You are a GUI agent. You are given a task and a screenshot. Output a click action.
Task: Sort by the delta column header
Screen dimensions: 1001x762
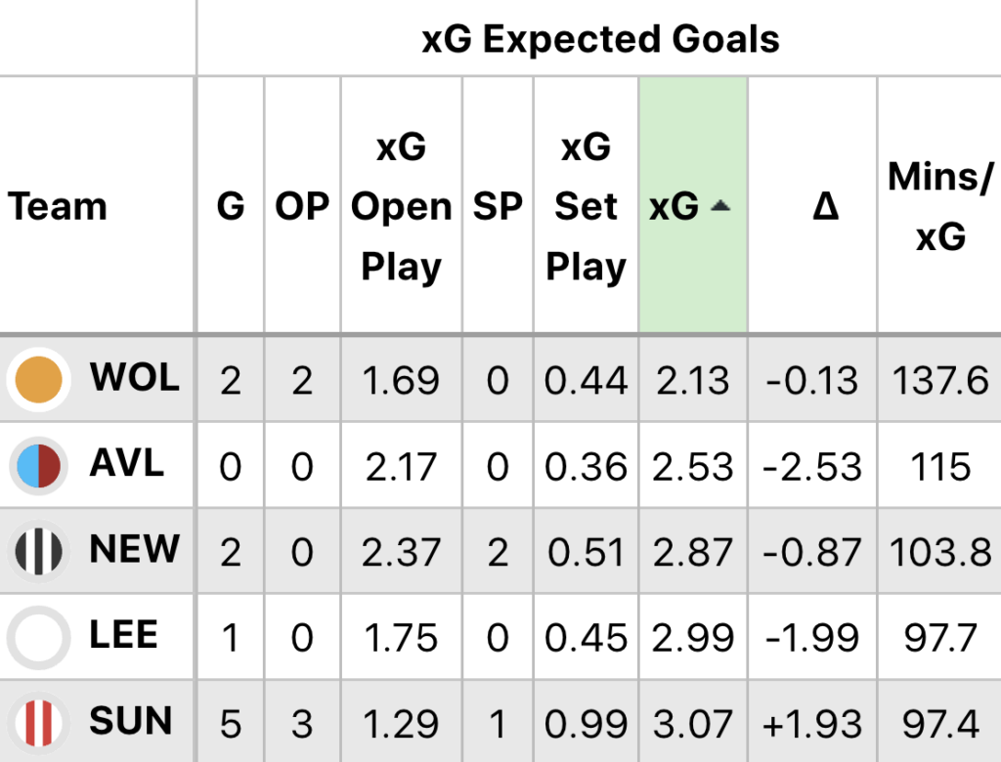pos(826,206)
